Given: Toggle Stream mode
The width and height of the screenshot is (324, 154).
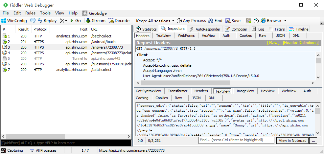Looking at the screenshot, I should [96, 21].
